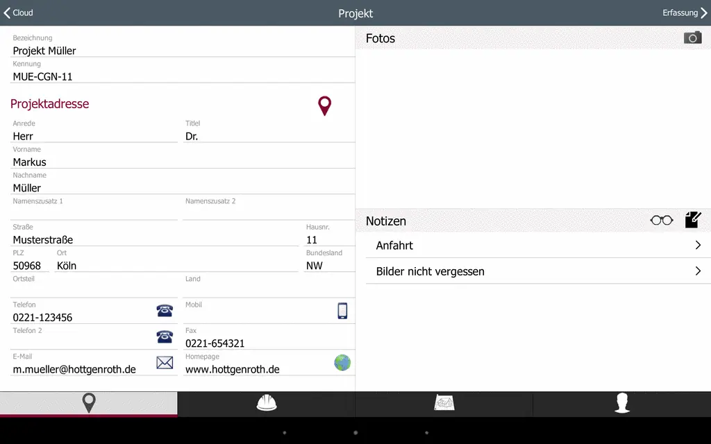
Task: Open the map location pin for Projektadresse
Action: [x=325, y=106]
